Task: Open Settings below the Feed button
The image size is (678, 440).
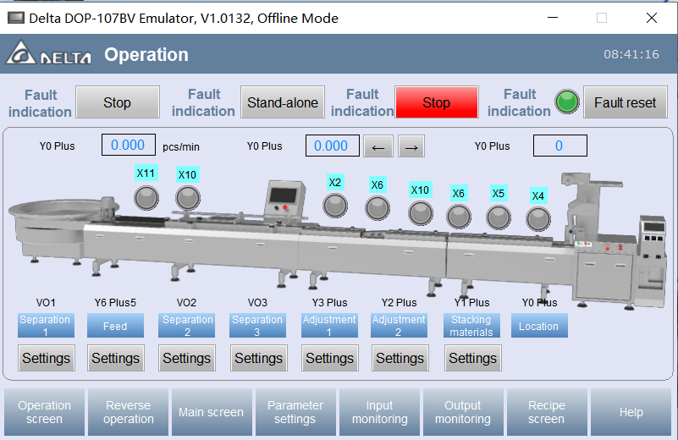Action: (116, 358)
